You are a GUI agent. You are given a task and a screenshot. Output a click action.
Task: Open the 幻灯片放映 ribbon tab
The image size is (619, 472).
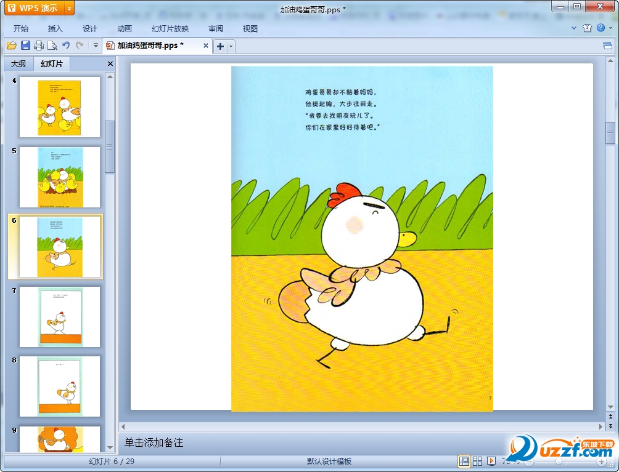(170, 28)
